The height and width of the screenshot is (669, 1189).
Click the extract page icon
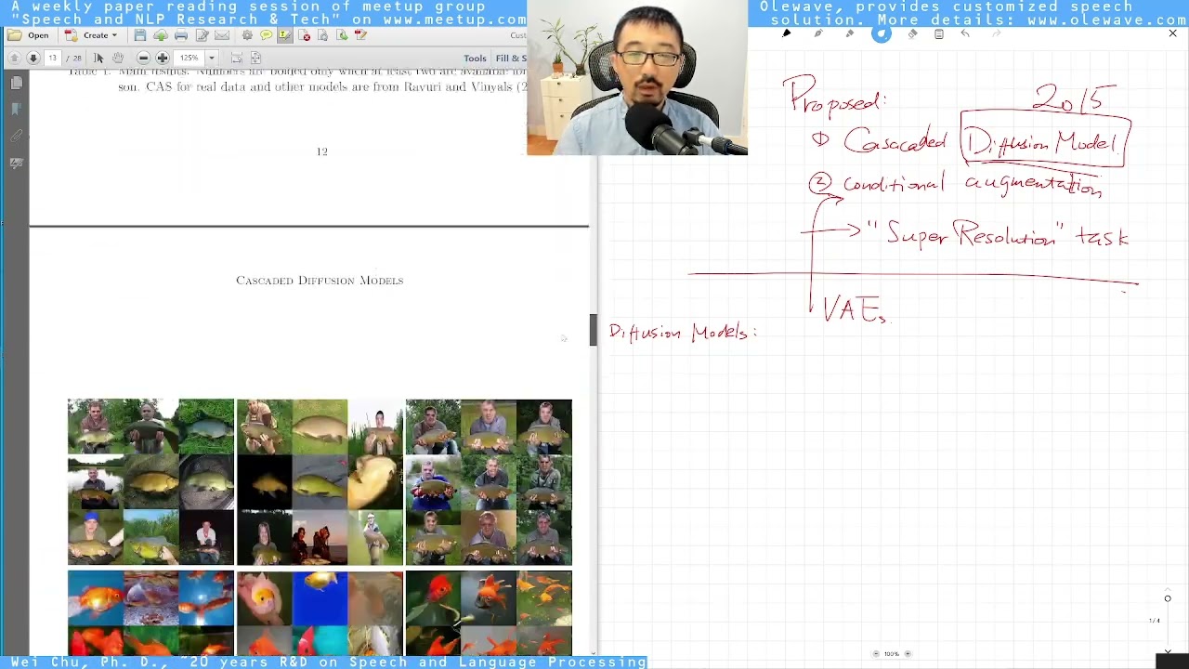(x=322, y=35)
